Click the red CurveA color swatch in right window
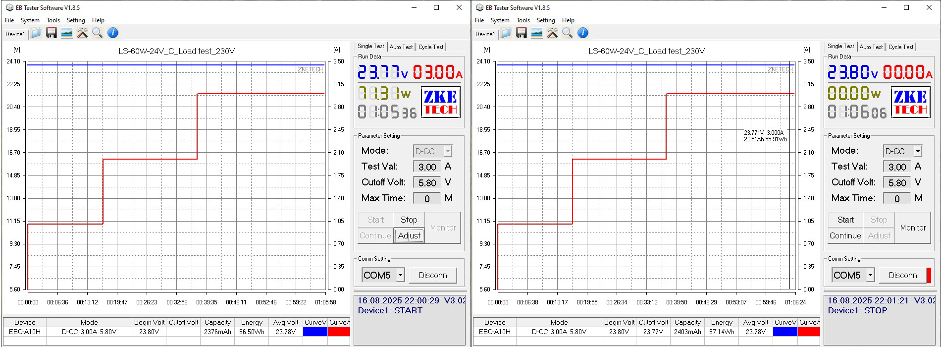Image resolution: width=941 pixels, height=347 pixels. click(x=809, y=332)
